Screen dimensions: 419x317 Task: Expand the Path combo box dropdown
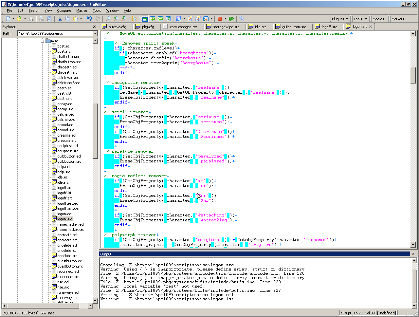click(95, 33)
